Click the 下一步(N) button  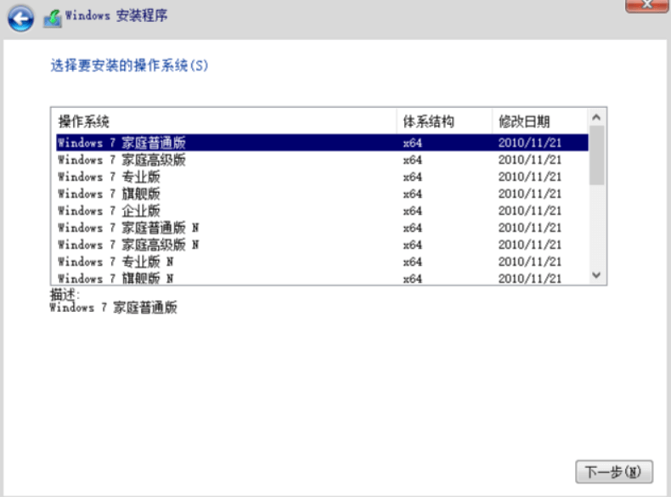[614, 471]
